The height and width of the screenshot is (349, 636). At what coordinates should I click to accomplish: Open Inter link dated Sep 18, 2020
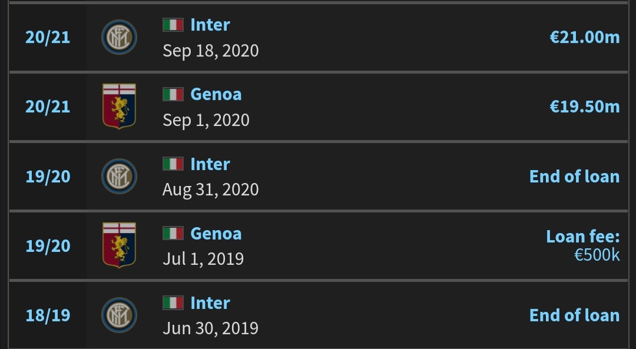point(210,25)
